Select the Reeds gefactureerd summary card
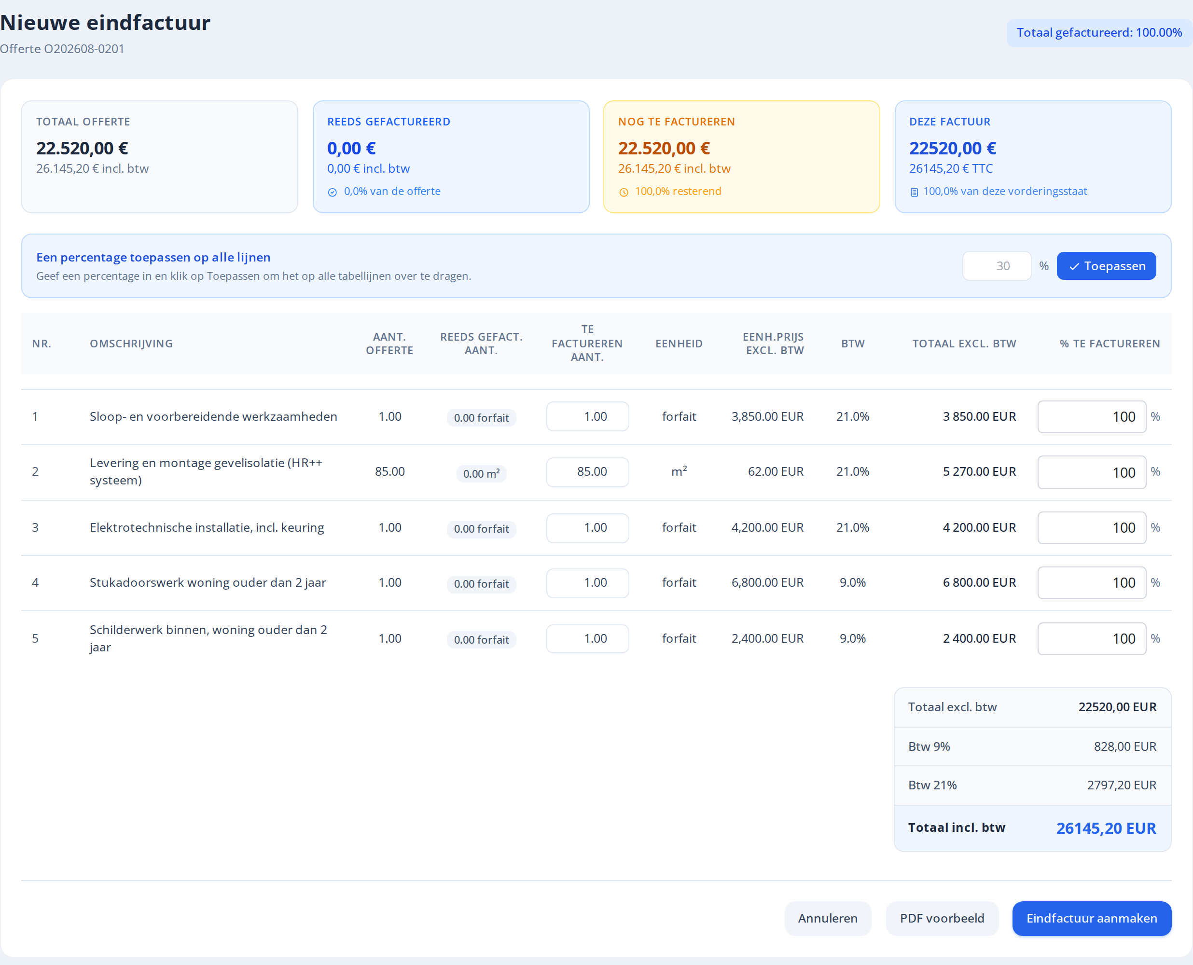The width and height of the screenshot is (1193, 965). point(451,157)
